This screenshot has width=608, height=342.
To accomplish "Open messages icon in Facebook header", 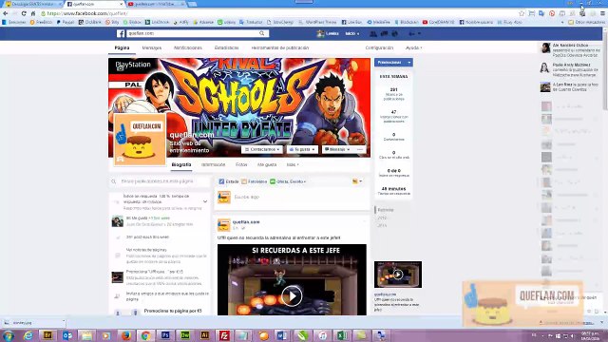I will click(x=384, y=34).
